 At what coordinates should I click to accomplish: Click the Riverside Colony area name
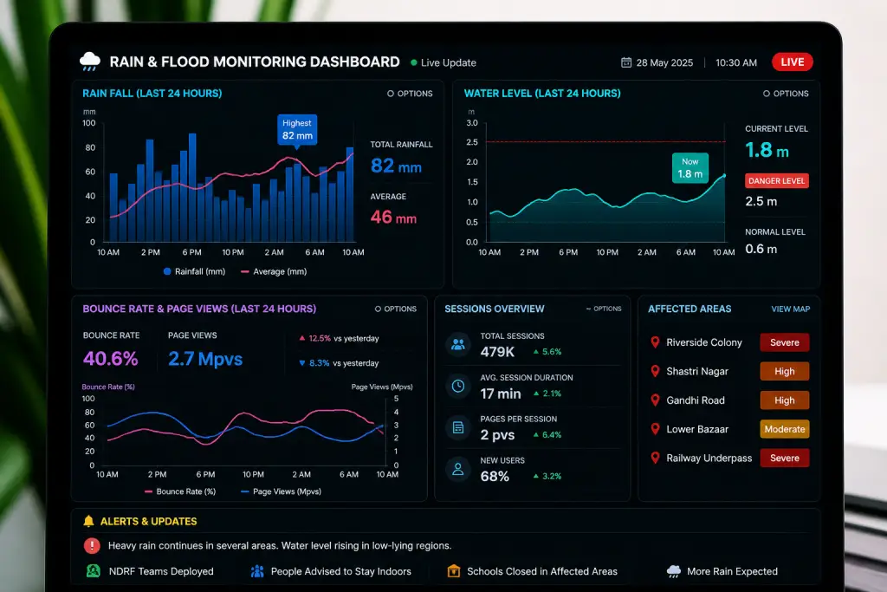703,342
